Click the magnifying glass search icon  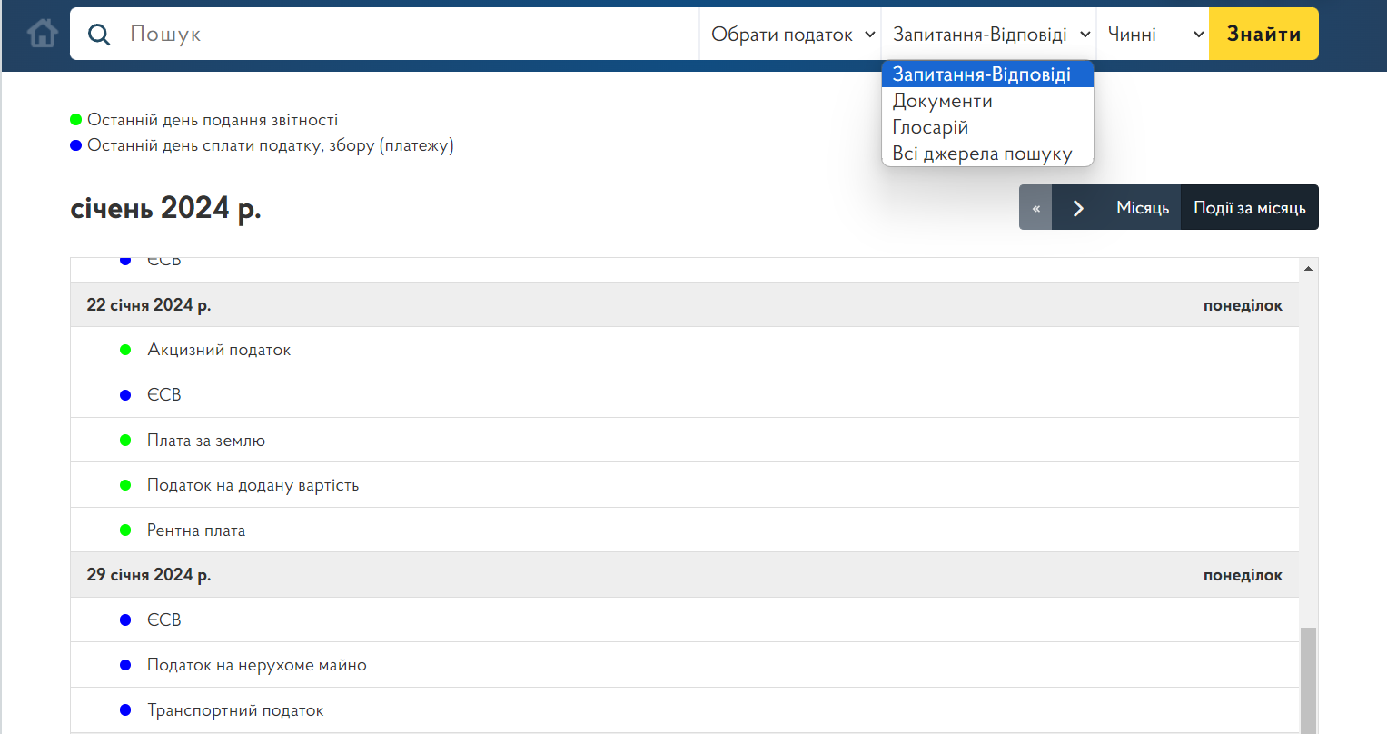(x=99, y=35)
